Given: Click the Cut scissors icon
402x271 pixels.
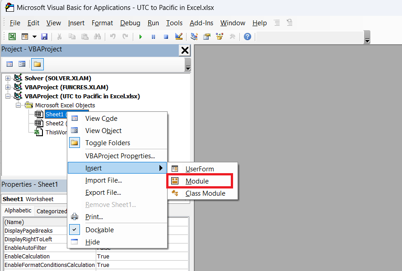Looking at the screenshot, I should (x=59, y=37).
